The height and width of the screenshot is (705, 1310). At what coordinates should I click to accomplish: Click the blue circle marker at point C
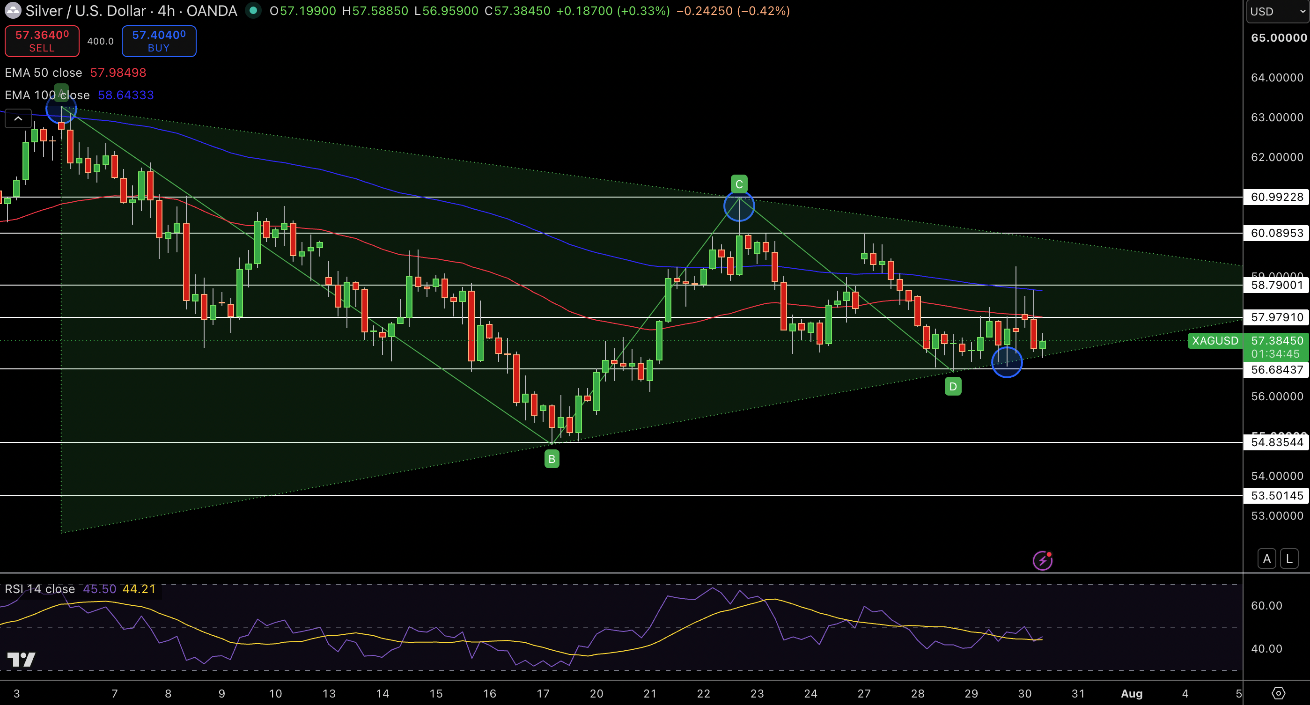point(739,206)
